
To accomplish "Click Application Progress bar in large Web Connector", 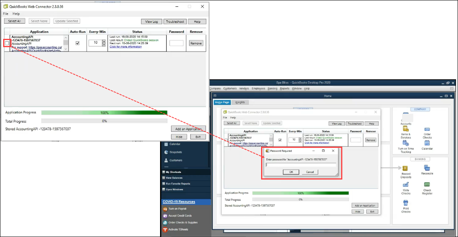I will pyautogui.click(x=104, y=113).
